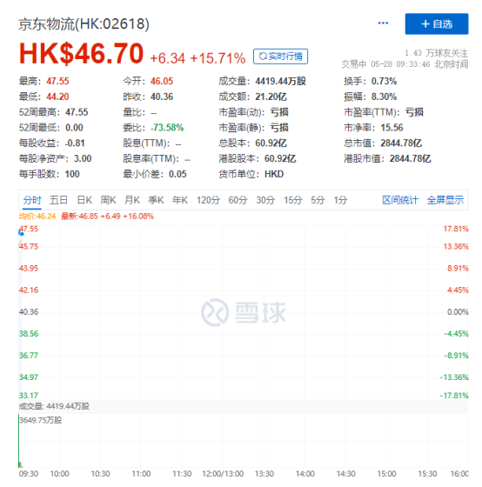482x487 pixels.
Task: Switch to the 五日 chart tab
Action: (x=58, y=200)
